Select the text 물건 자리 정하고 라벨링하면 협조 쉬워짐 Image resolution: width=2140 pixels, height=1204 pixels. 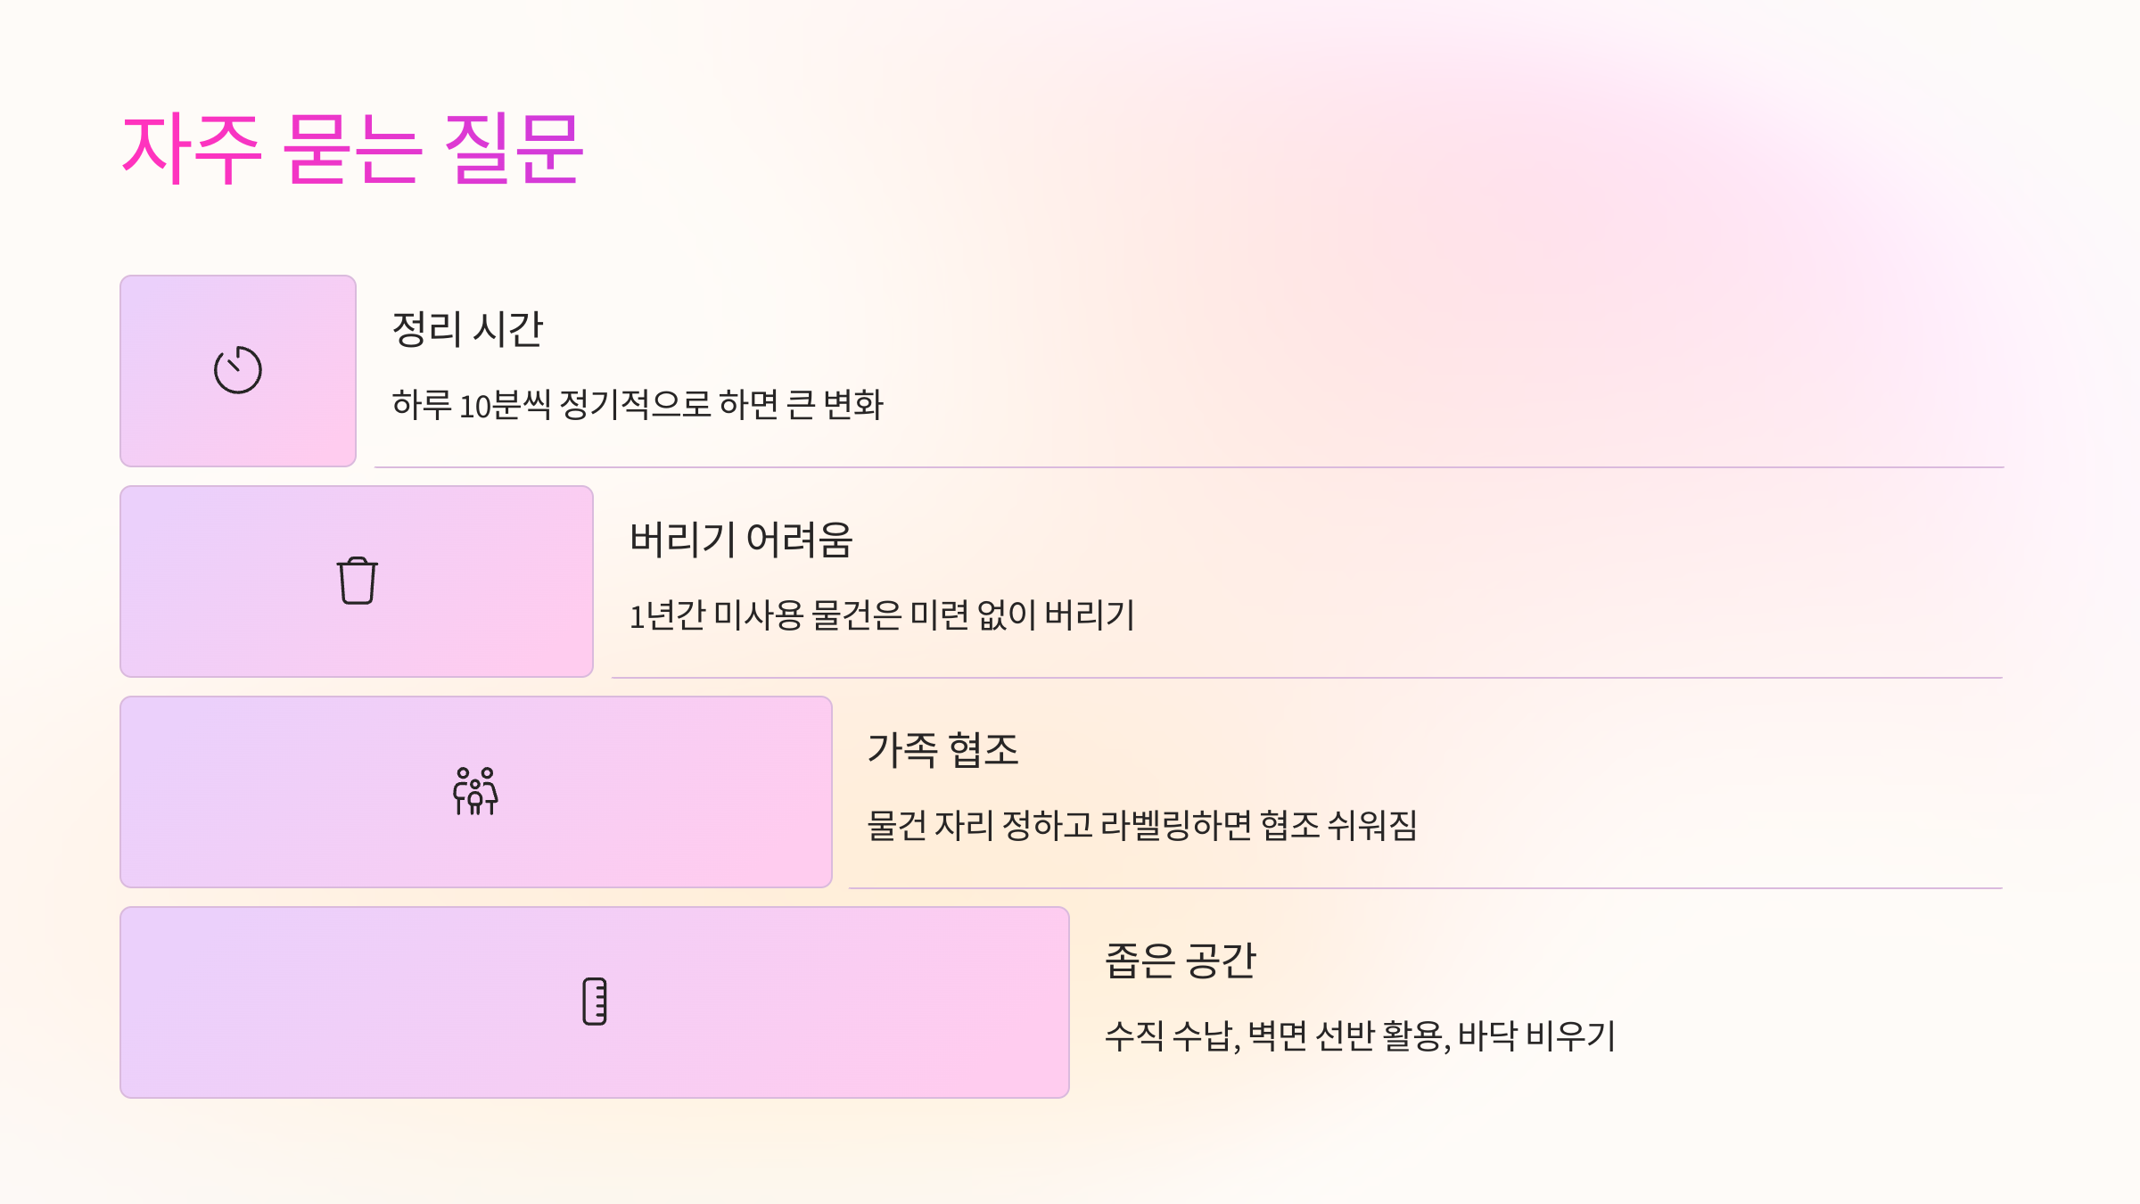tap(1142, 826)
